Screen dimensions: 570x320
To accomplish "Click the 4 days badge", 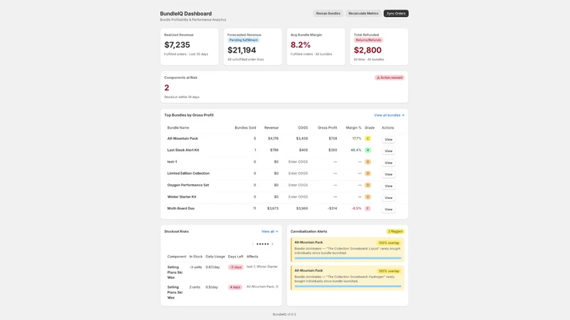I will [x=235, y=287].
